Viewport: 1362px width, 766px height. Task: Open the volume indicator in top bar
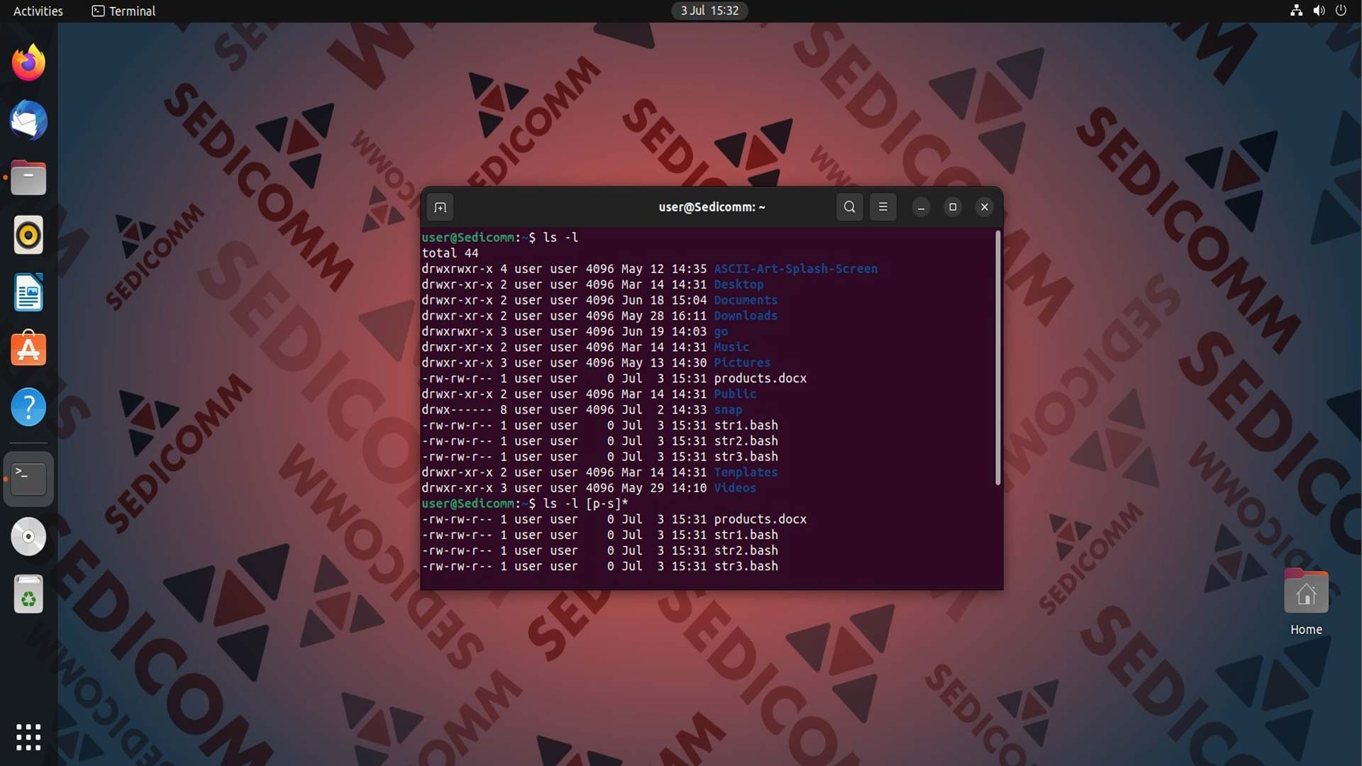click(1319, 11)
